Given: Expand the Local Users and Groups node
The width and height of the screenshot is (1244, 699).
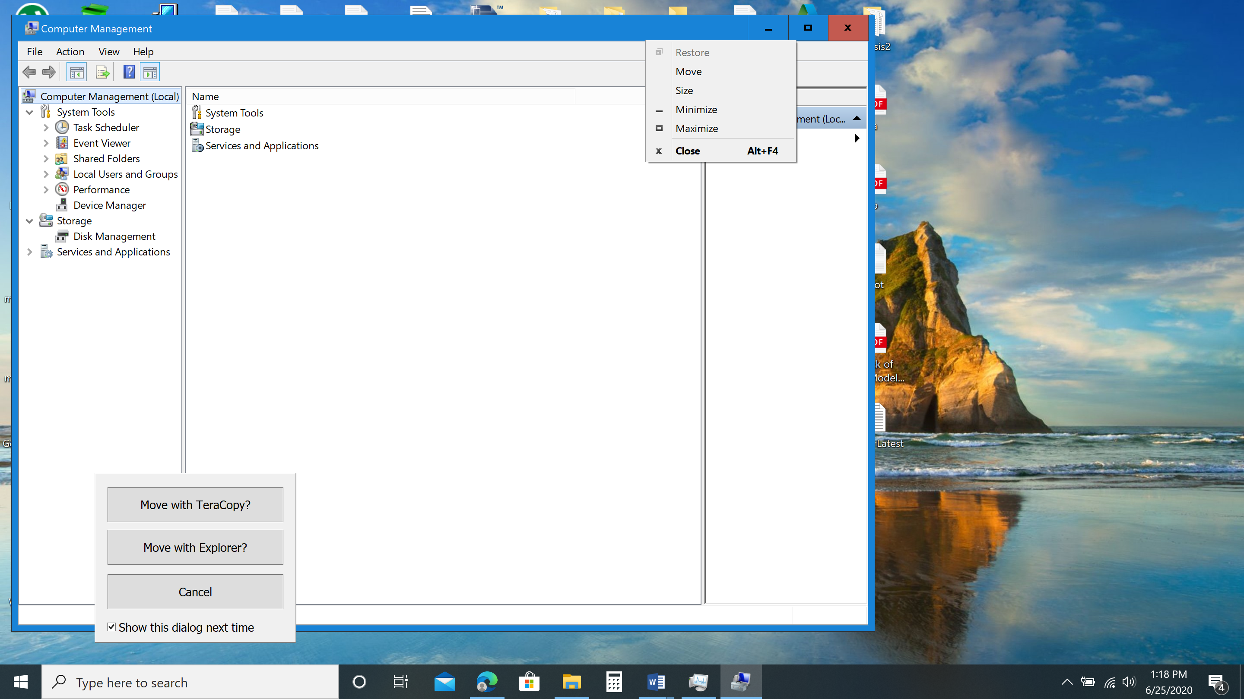Looking at the screenshot, I should click(x=46, y=173).
